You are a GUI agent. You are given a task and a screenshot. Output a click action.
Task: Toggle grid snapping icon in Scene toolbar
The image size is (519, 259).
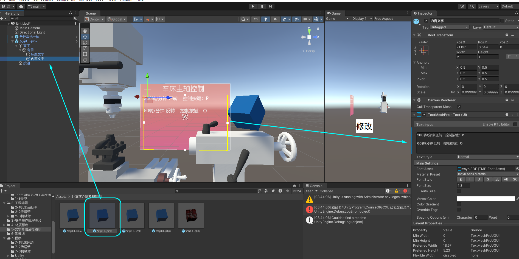click(147, 19)
